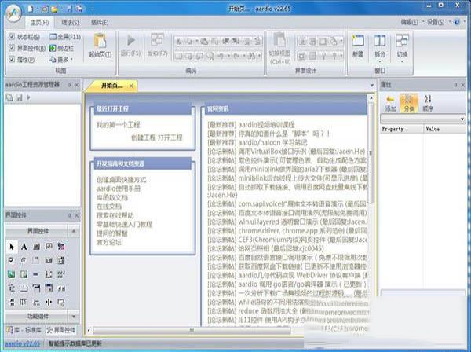Click the 界面控件 bottom panel tab
This screenshot has width=471, height=352.
[x=61, y=330]
